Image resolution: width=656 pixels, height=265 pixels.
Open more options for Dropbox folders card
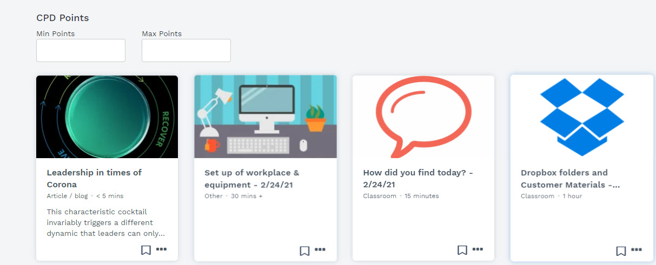click(637, 250)
